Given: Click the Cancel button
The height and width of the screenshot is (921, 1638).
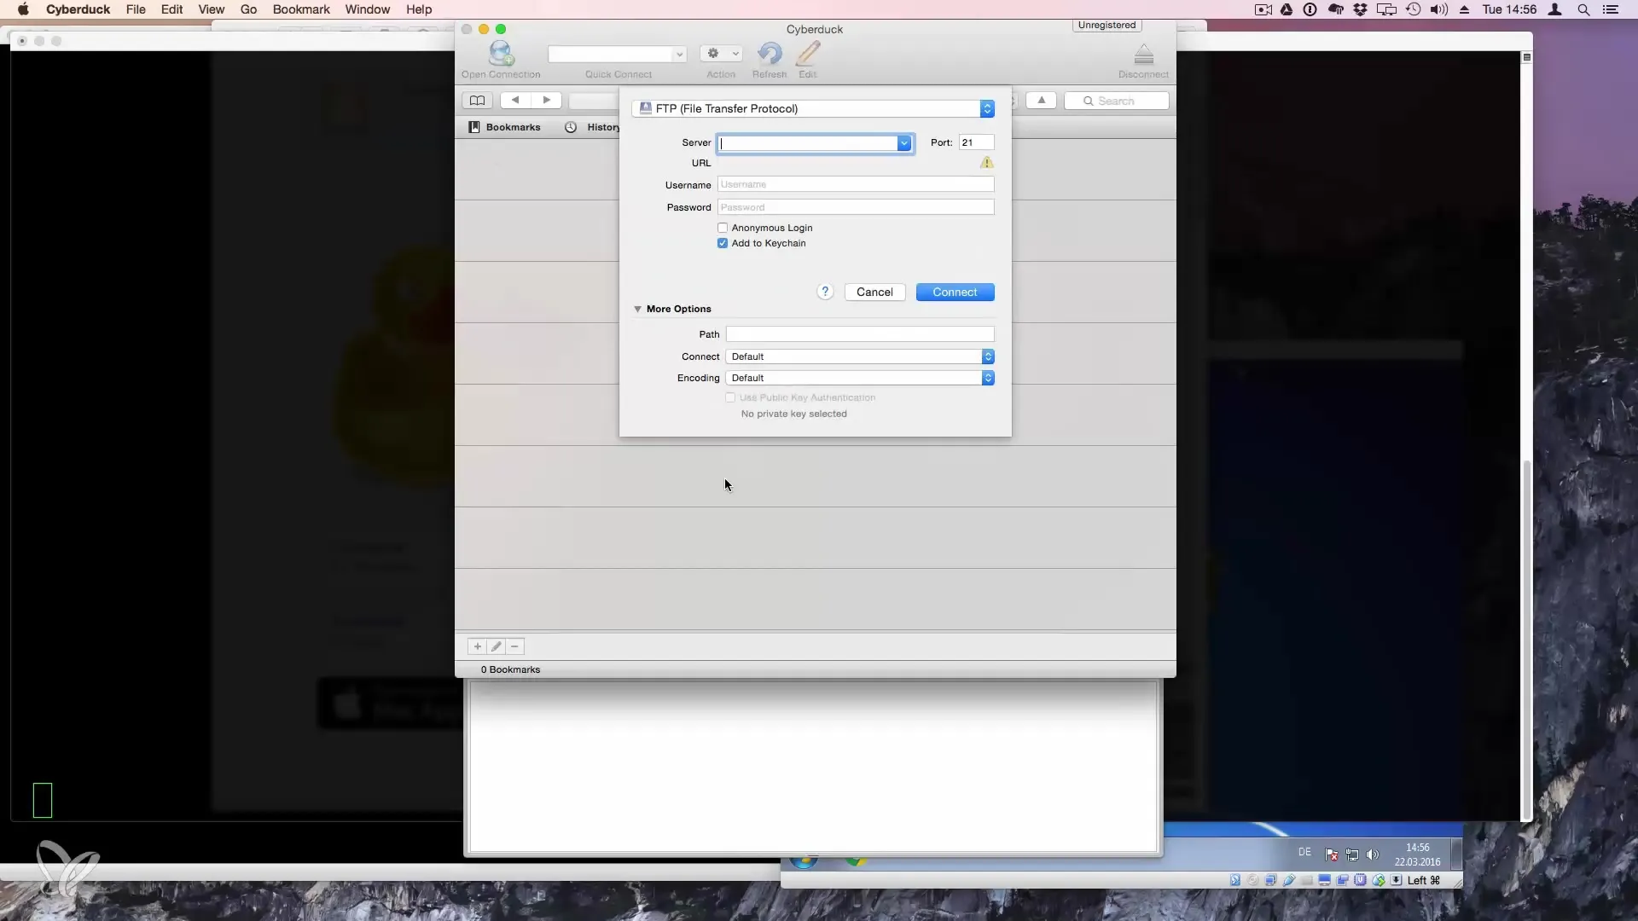Looking at the screenshot, I should coord(874,292).
